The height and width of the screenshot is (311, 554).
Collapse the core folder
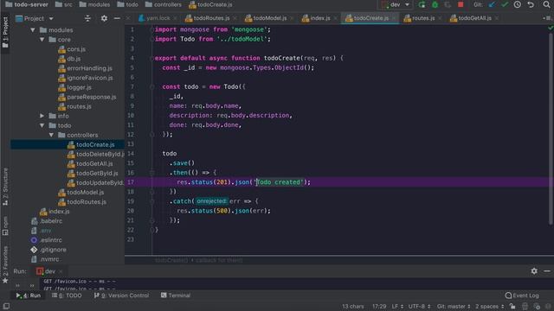[42, 40]
